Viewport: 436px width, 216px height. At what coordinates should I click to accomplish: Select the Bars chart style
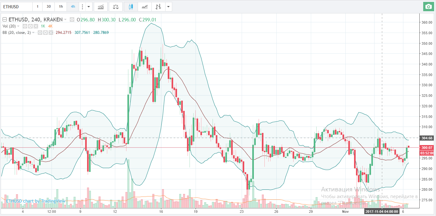pyautogui.click(x=158, y=7)
